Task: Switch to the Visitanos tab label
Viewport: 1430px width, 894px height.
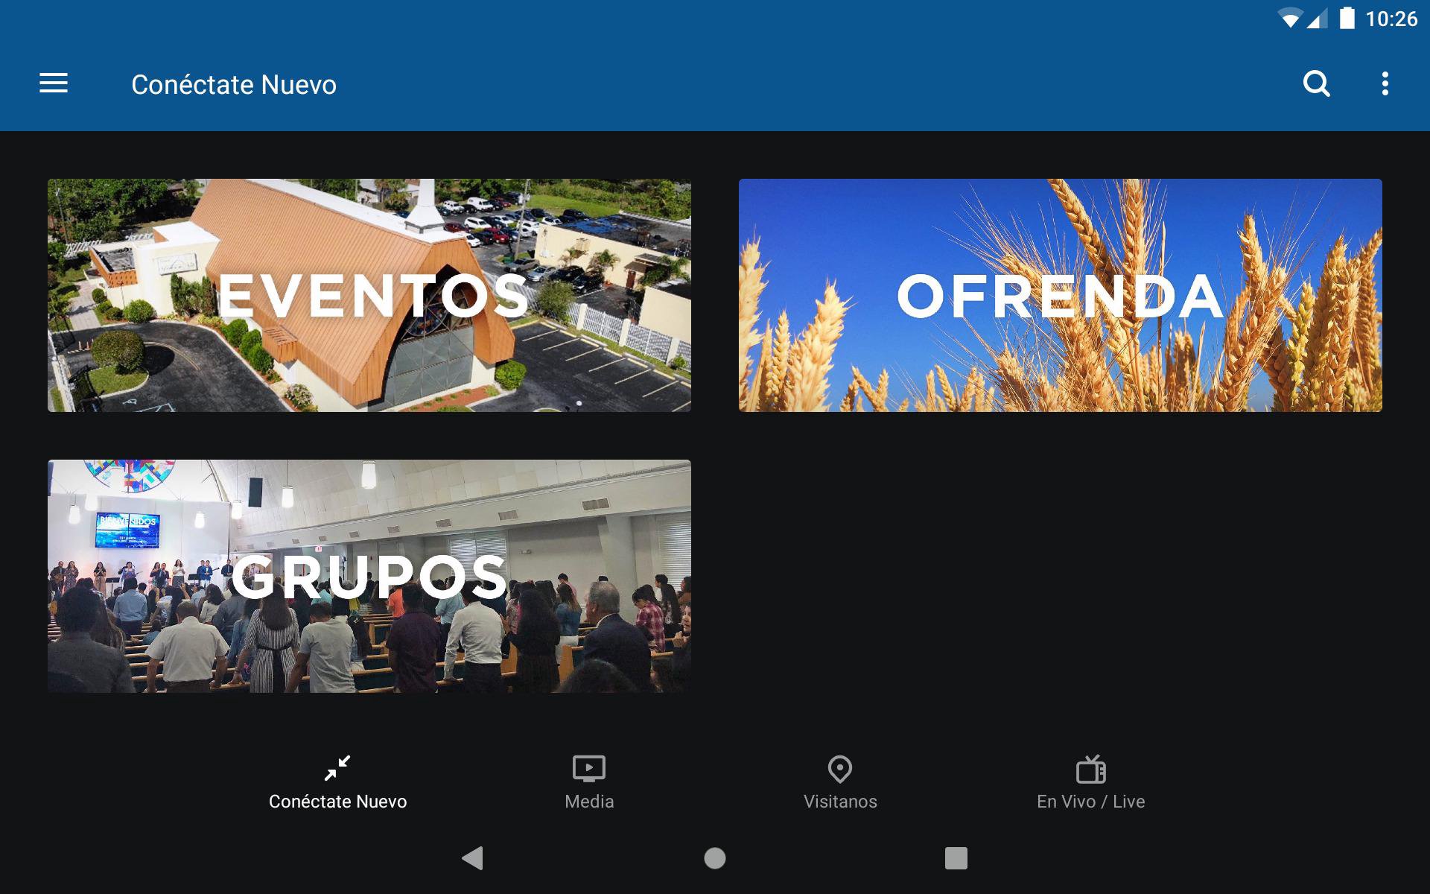Action: click(840, 802)
